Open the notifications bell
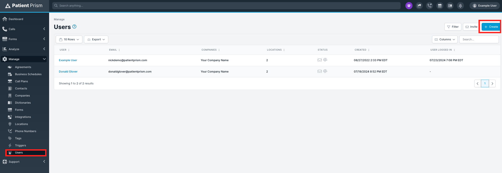 [x=460, y=6]
